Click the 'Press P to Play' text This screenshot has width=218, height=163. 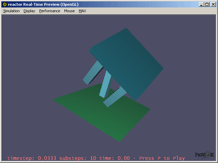162,158
